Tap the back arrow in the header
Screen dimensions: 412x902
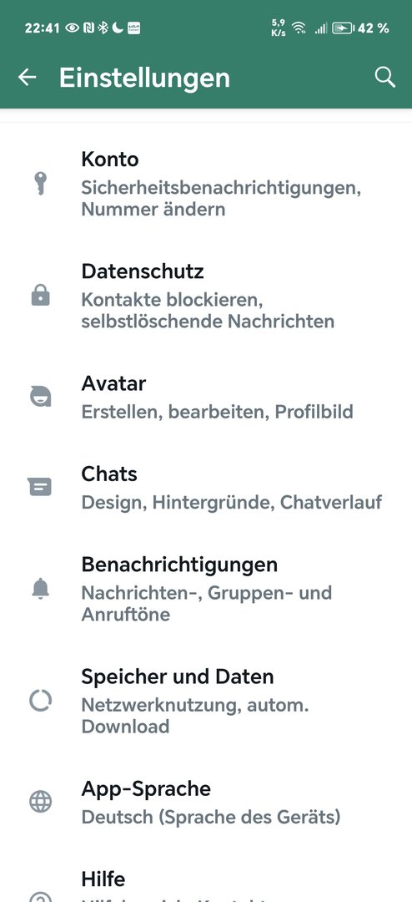27,77
